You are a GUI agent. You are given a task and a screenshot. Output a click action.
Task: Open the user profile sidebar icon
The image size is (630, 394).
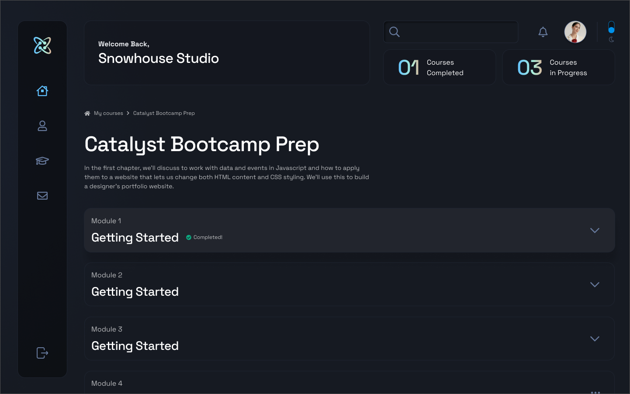(x=42, y=126)
